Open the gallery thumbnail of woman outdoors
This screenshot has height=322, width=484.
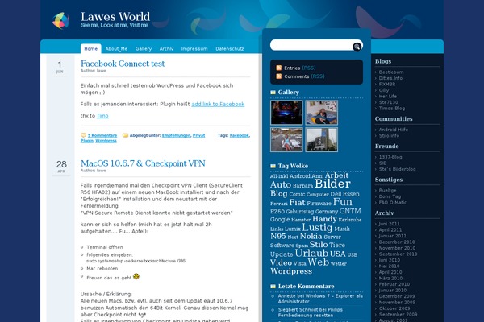pos(286,139)
